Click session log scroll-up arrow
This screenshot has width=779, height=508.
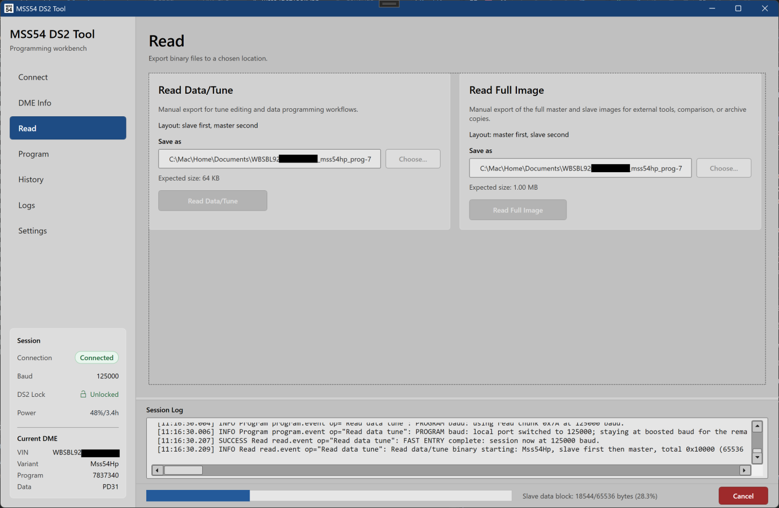coord(757,427)
